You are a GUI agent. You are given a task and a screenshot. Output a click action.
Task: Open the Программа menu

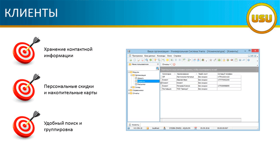pos(137,56)
